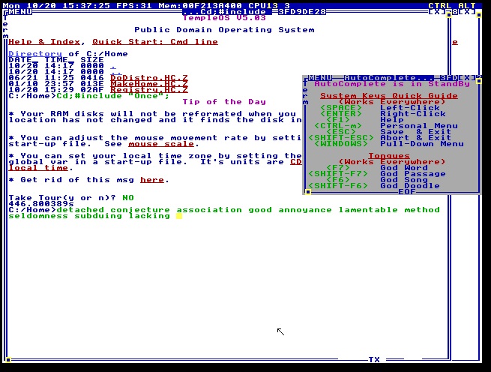Click the 'God Word' description
491x372 pixels.
tap(404, 168)
